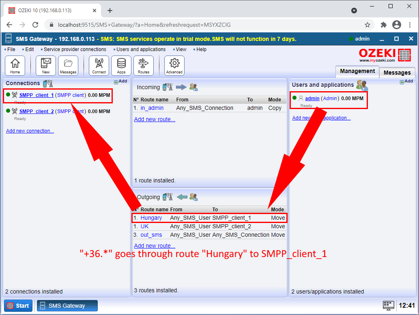Open a new browser tab
The width and height of the screenshot is (419, 315).
pyautogui.click(x=110, y=11)
